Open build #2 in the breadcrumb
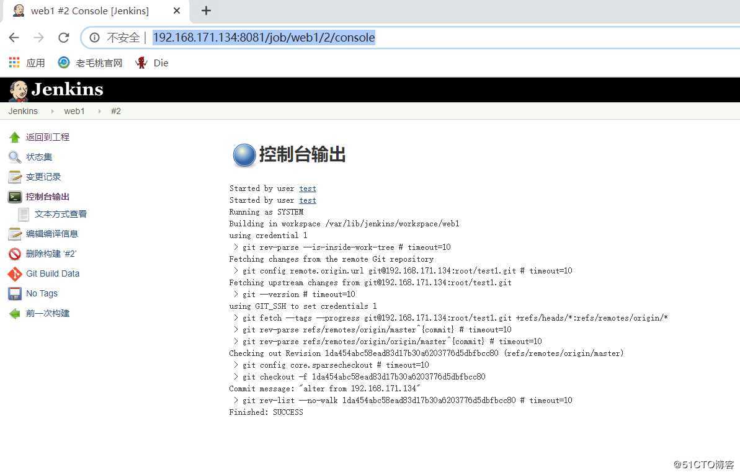The image size is (740, 475). pos(115,111)
